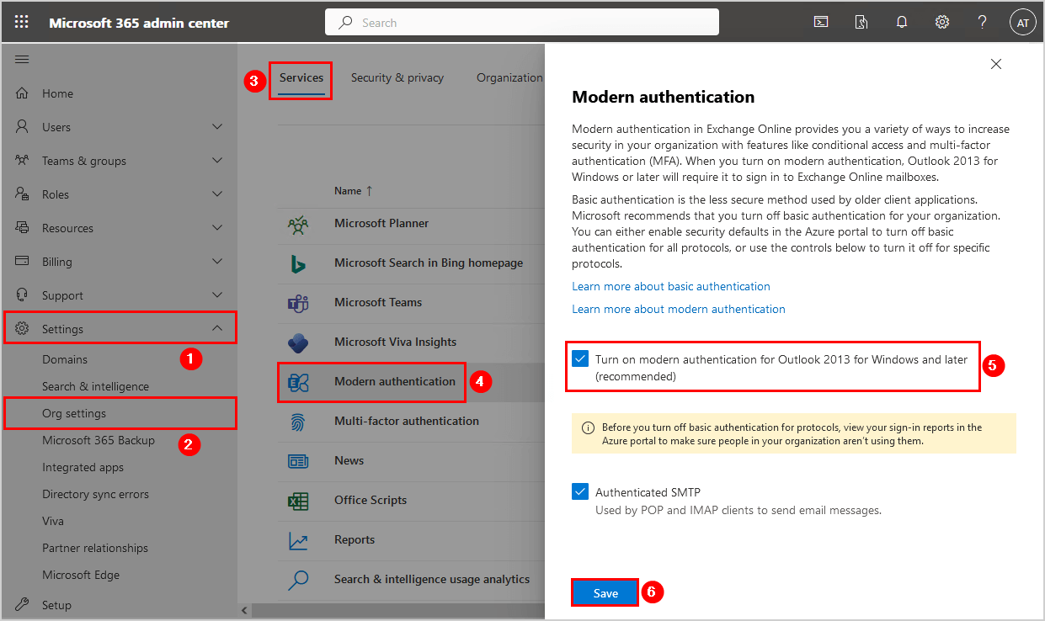Open Domains under Settings
This screenshot has width=1045, height=621.
(65, 359)
